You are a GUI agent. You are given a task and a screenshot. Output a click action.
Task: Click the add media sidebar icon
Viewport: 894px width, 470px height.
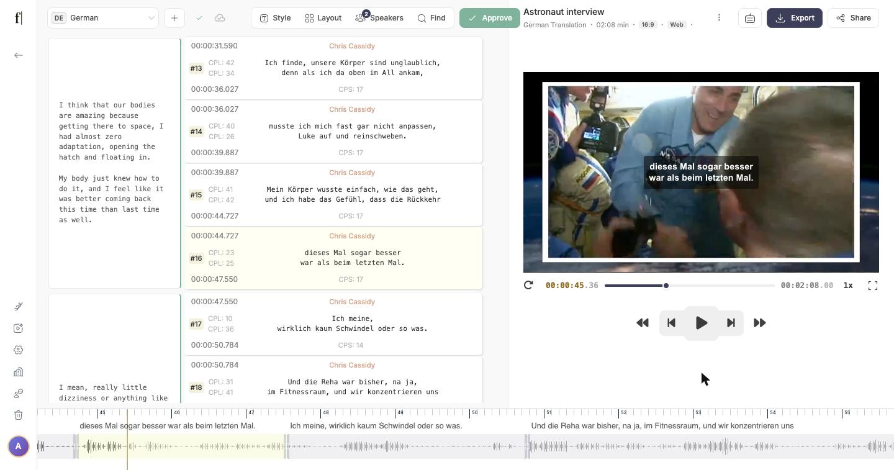click(x=19, y=328)
